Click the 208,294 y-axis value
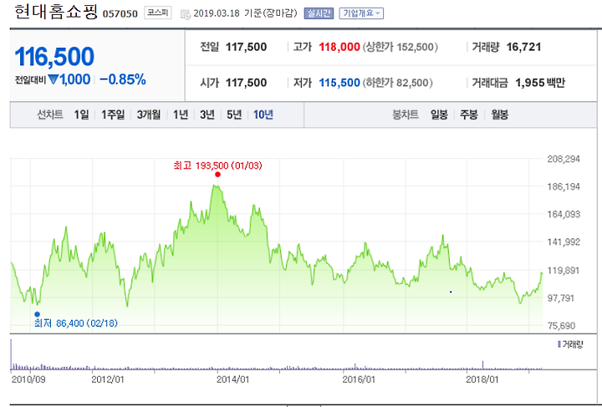 564,159
